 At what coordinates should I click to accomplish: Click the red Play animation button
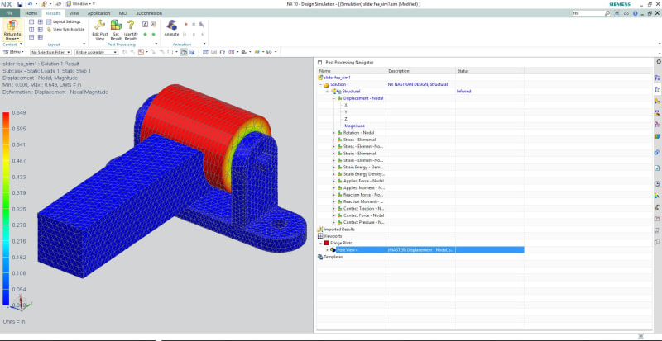(x=186, y=25)
